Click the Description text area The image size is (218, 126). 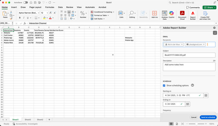point(189,67)
